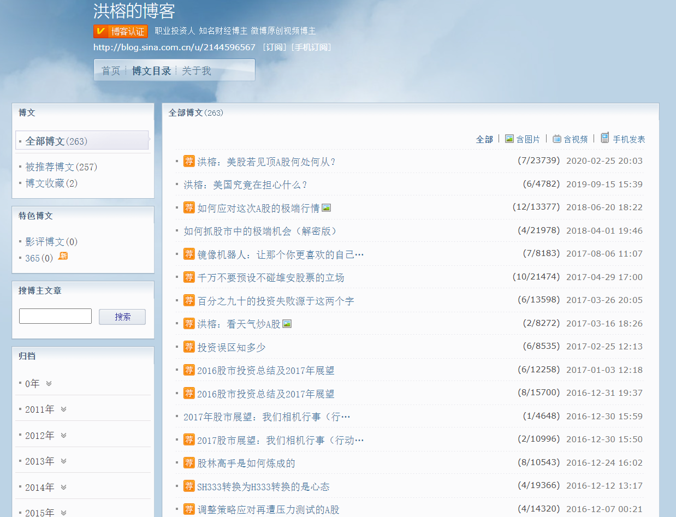The width and height of the screenshot is (676, 517).
Task: Click the 荐 icon beside 千万不要预设不碰雄安股票的立场
Action: coord(189,277)
